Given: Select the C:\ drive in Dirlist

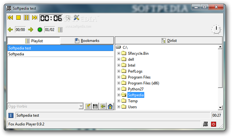Looking at the screenshot, I should pos(125,48).
